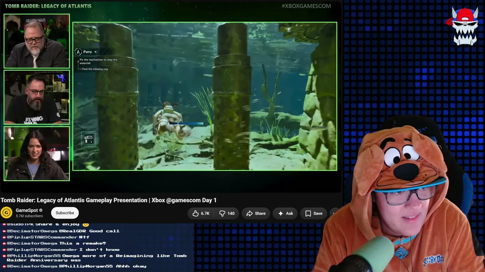Click the like count '6.7K'
Viewport: 485px width, 272px height.
[205, 213]
